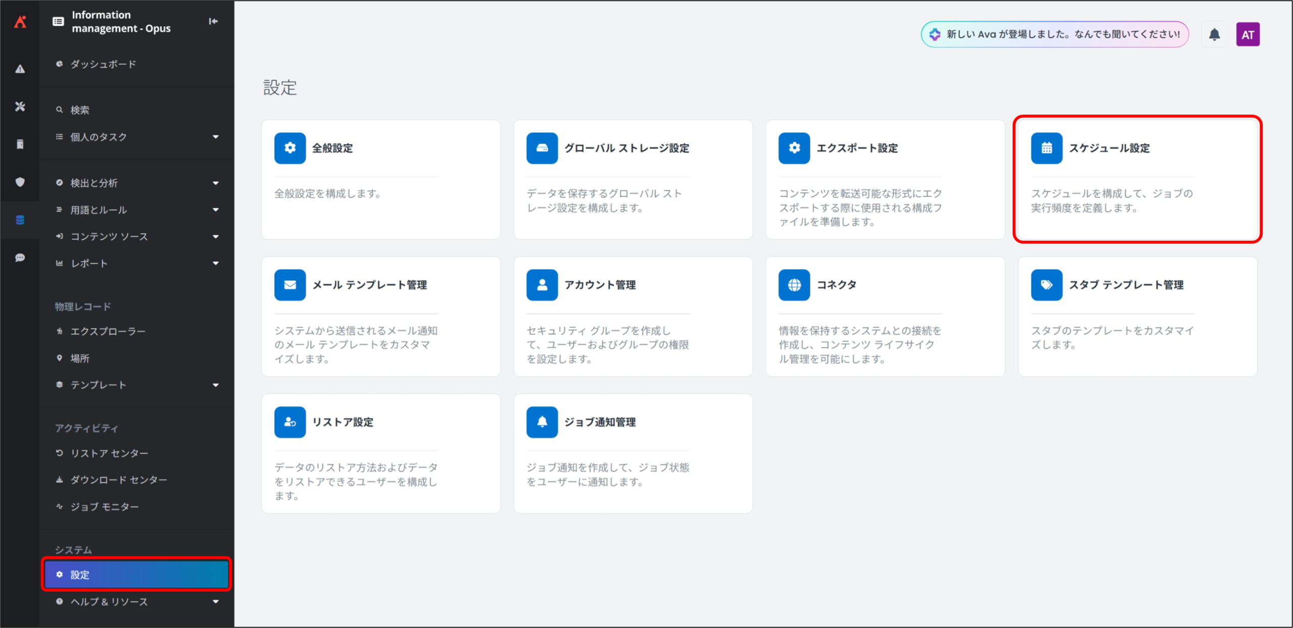Select the tools wrench icon in left rail

[20, 107]
